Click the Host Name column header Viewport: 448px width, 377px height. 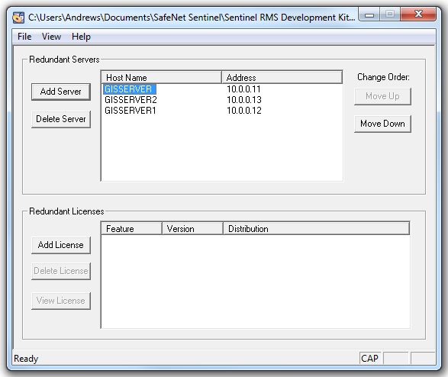162,77
